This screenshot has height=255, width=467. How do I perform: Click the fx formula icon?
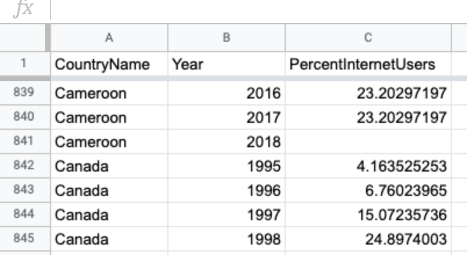point(23,8)
